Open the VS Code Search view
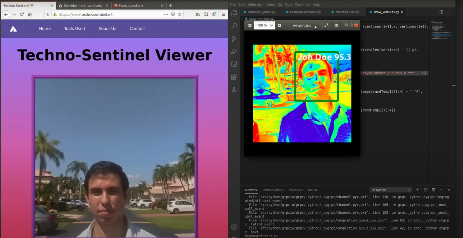The image size is (463, 238). click(234, 26)
